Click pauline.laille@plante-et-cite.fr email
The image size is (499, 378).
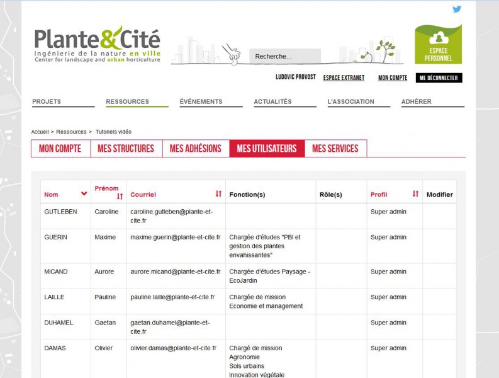click(172, 297)
